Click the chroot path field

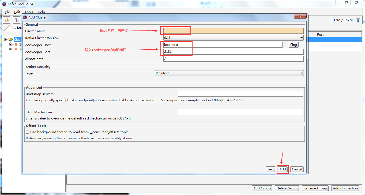pos(234,59)
